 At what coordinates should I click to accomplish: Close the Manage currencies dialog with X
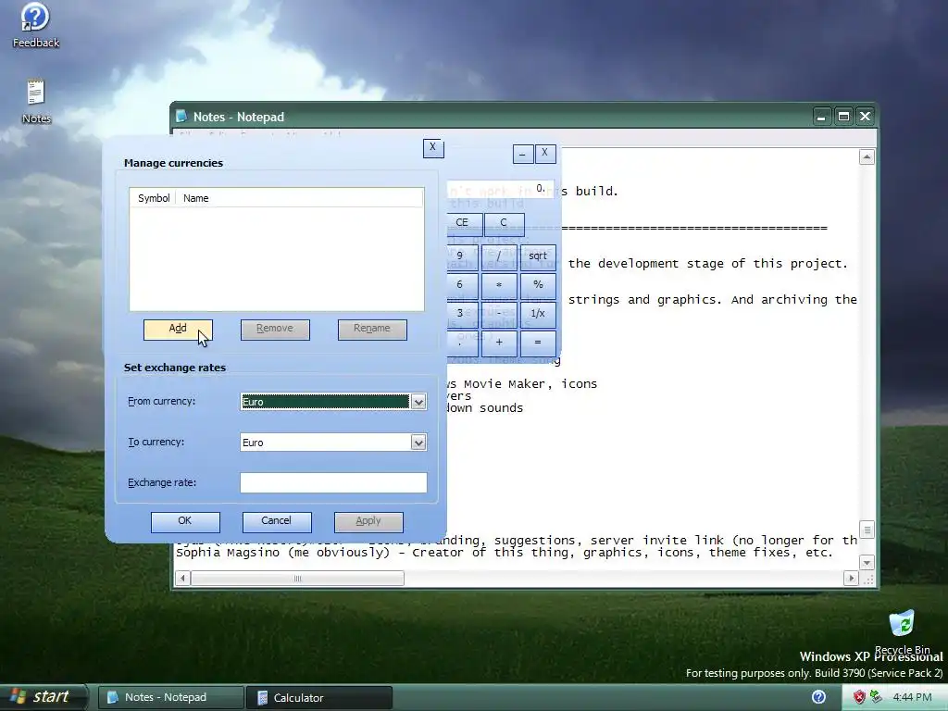(433, 147)
